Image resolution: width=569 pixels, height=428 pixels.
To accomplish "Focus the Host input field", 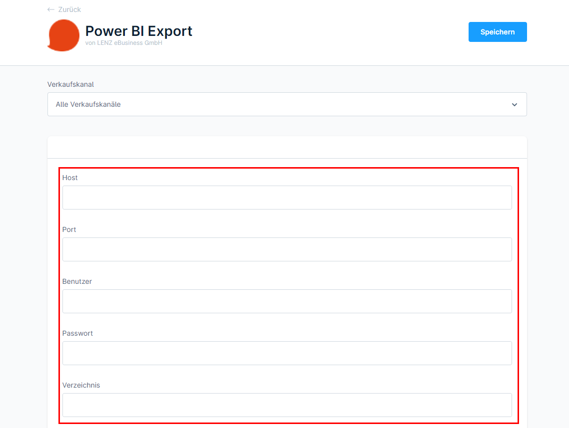I will point(287,198).
